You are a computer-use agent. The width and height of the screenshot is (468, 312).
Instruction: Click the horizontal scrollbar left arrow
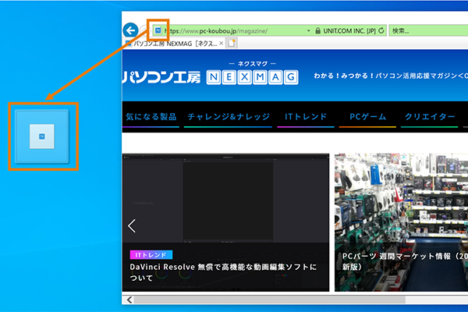click(129, 300)
